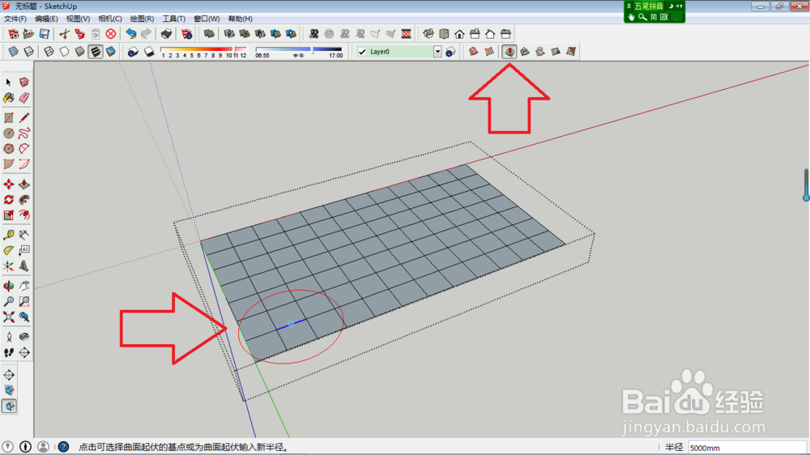The height and width of the screenshot is (455, 810).
Task: Select the Offset tool
Action: click(x=24, y=215)
